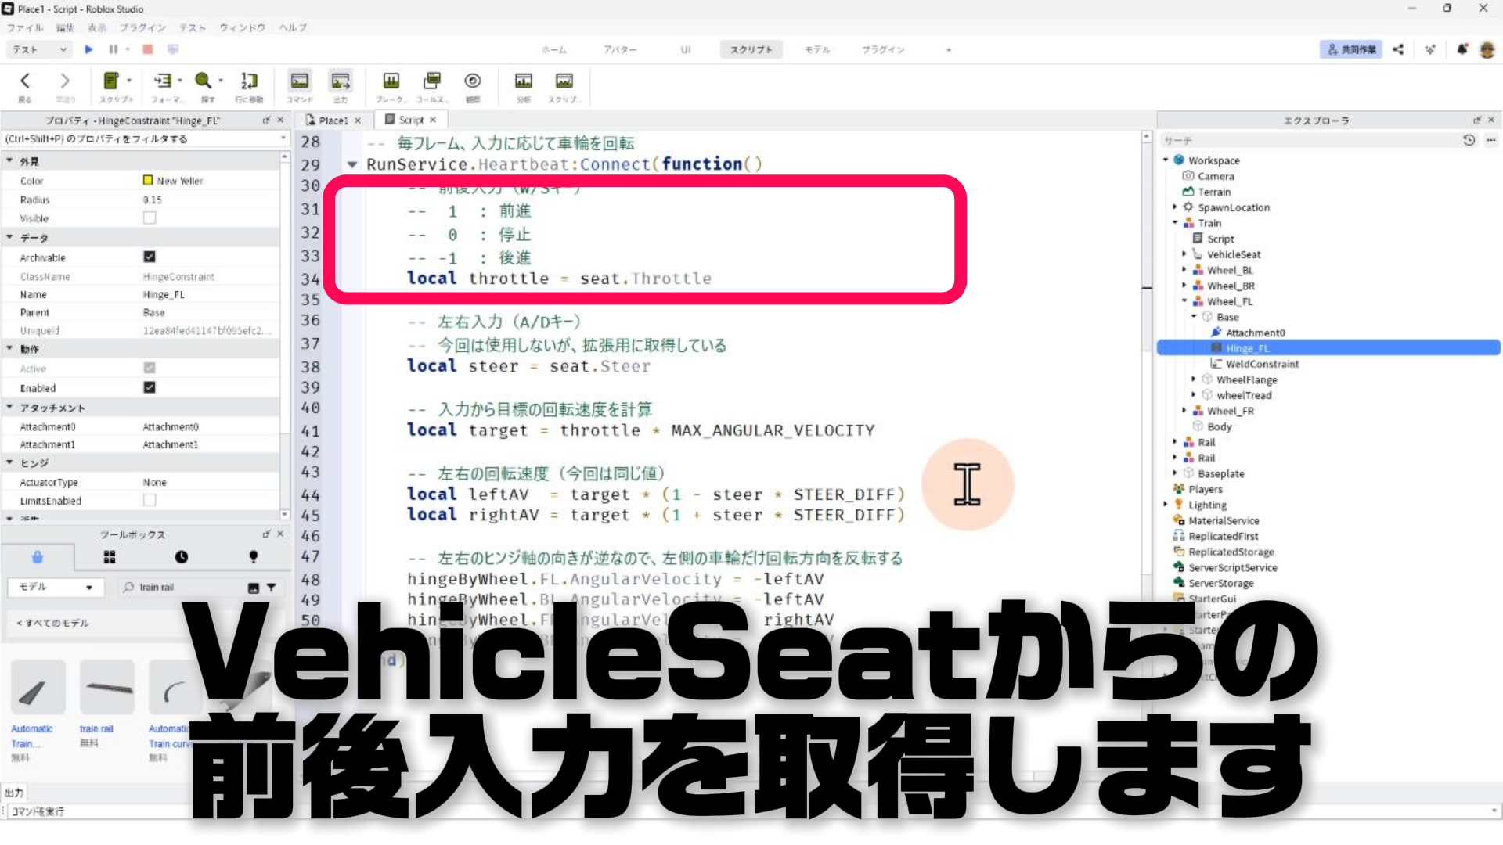
Task: Open the Toolbox model category dropdown
Action: pyautogui.click(x=55, y=587)
